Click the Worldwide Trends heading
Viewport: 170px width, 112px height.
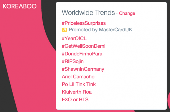coord(88,13)
